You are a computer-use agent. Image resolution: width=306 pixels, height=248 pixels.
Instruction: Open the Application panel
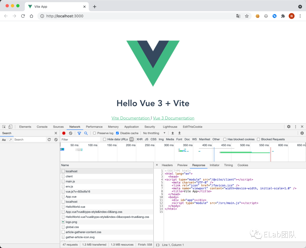[131, 127]
